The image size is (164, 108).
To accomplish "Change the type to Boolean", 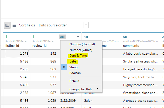I will click(75, 73).
